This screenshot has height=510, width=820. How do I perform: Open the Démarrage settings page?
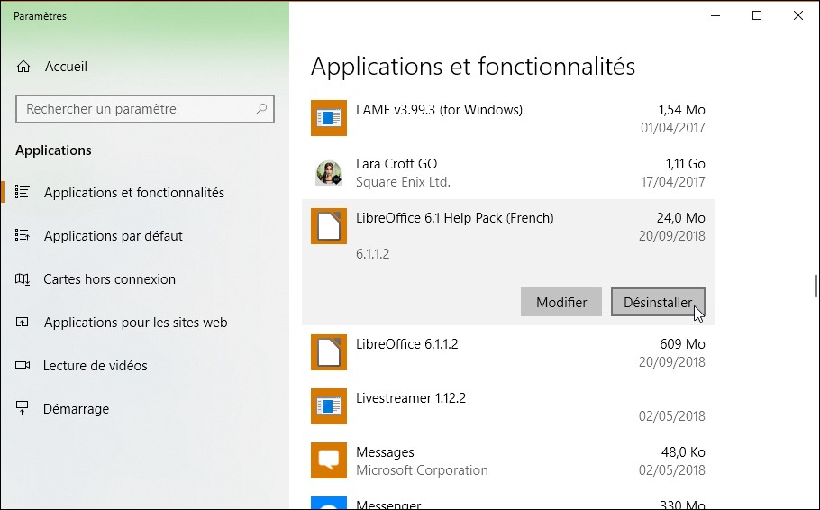(76, 409)
